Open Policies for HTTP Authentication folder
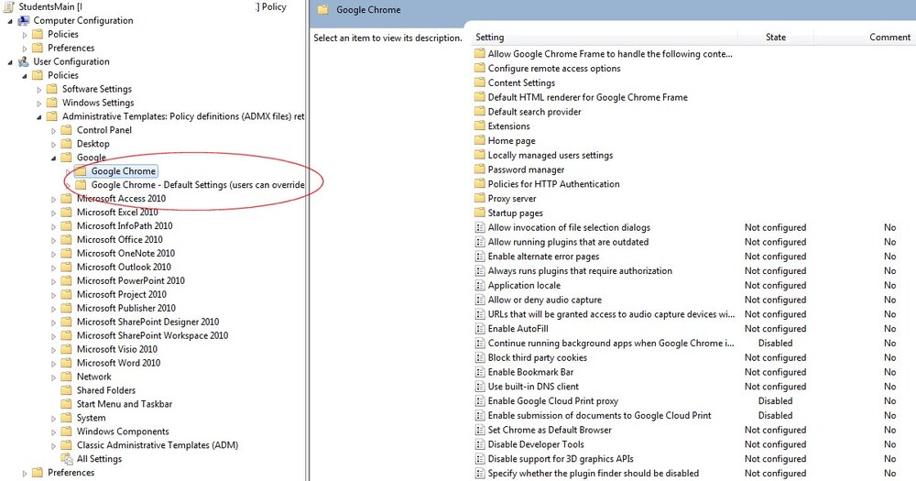The height and width of the screenshot is (481, 916). (x=554, y=183)
